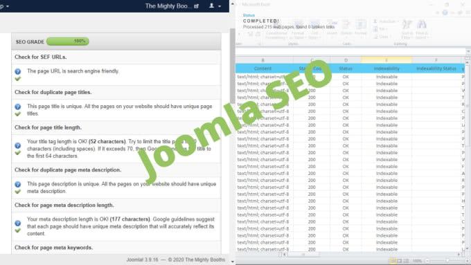Screen dimensions: 471x265
Task: Switch Excel to Normal view
Action: (393, 261)
